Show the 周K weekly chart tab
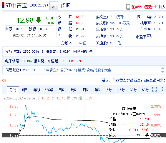Screen dimensions: 166x143 73,90
